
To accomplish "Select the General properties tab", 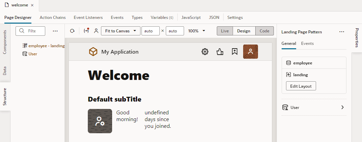I will point(289,43).
